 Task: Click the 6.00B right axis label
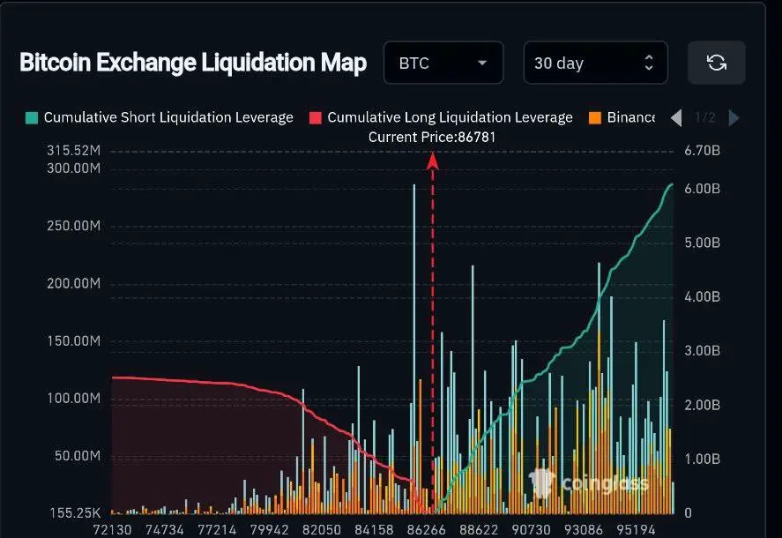(702, 189)
